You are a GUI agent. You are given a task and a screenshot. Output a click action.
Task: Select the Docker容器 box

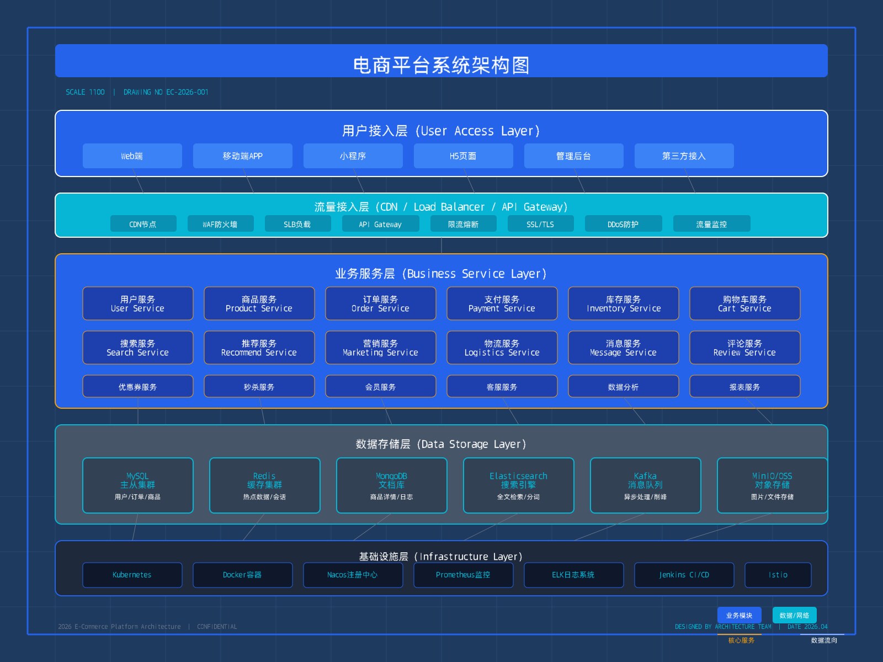coord(243,575)
